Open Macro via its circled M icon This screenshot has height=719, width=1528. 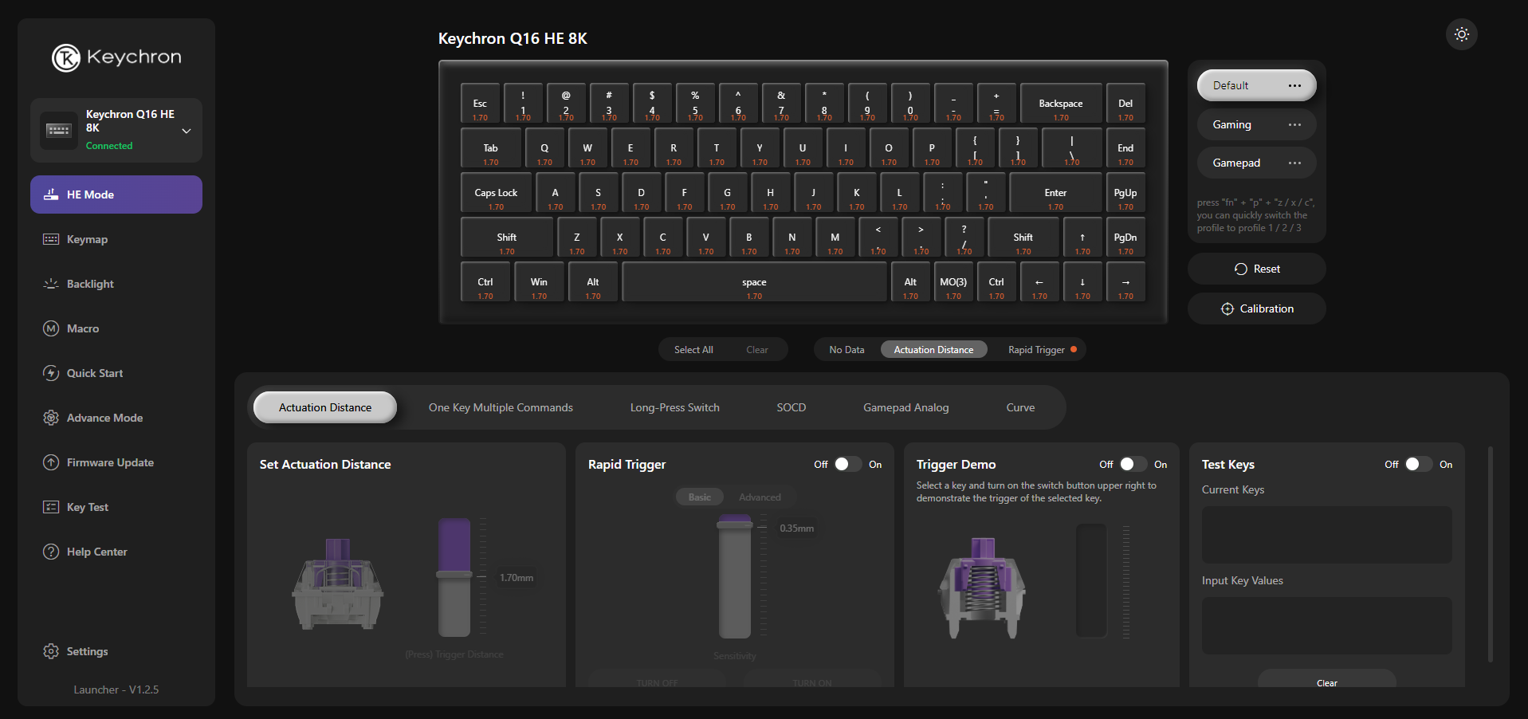51,328
